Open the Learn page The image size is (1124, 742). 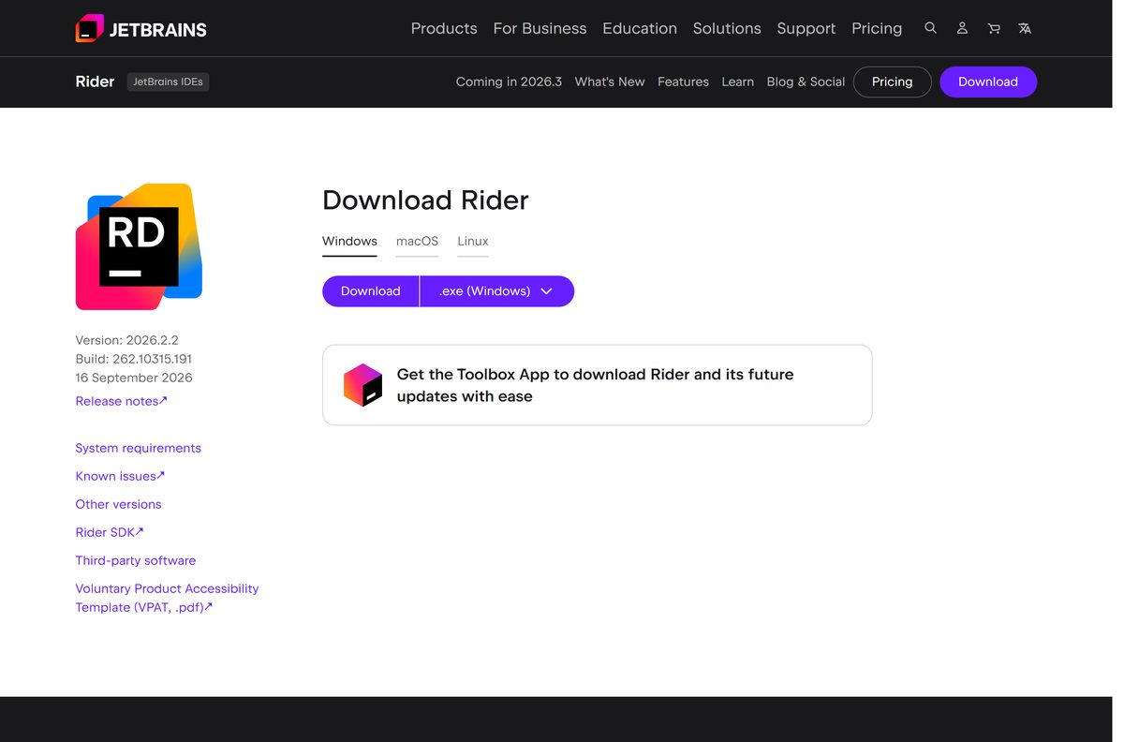click(x=737, y=82)
